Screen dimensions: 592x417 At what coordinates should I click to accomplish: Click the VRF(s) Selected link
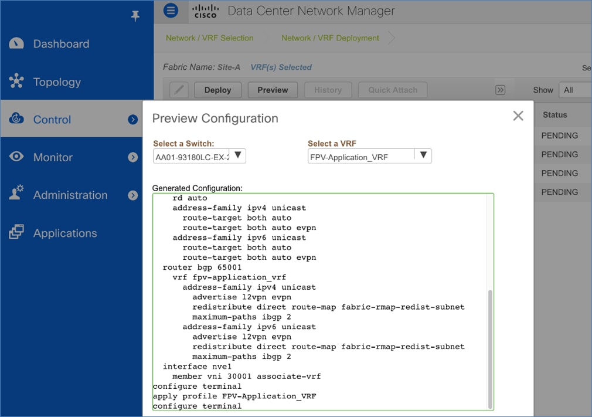(281, 67)
